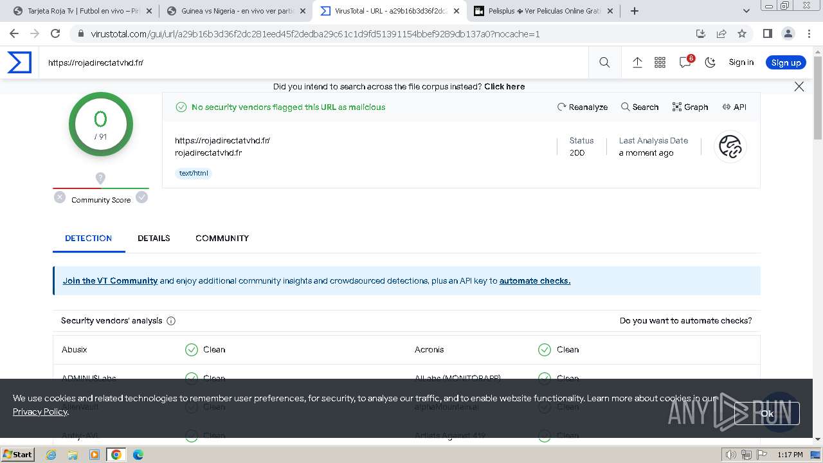Viewport: 823px width, 463px height.
Task: Click the text/html tag
Action: click(194, 173)
